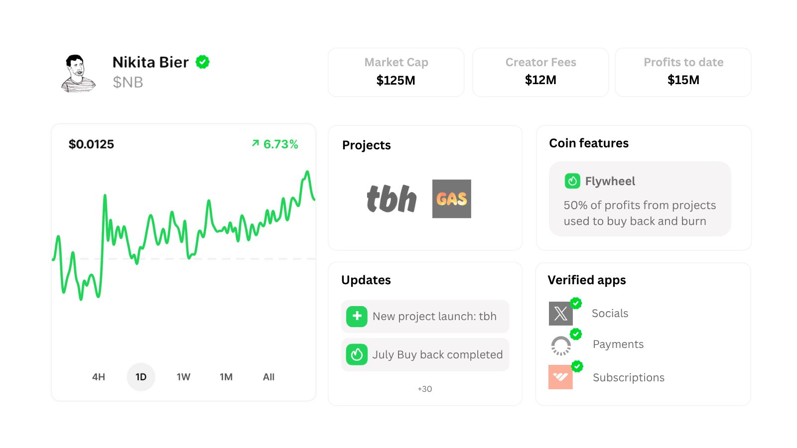Select the 1D chart timeframe
The width and height of the screenshot is (797, 448).
[x=141, y=377]
